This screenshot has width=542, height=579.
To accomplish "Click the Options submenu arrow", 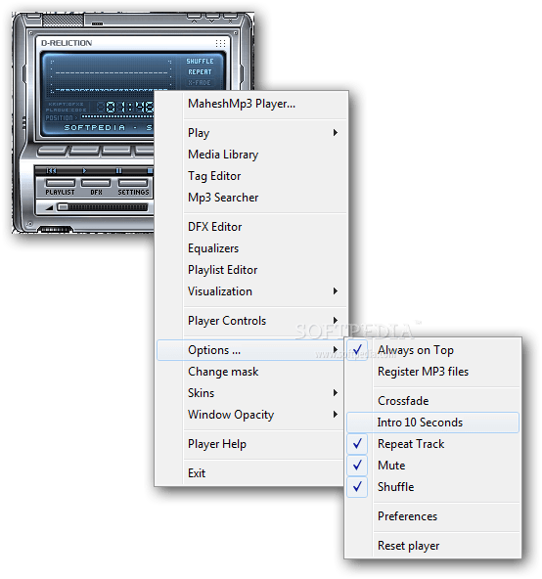I will [336, 349].
